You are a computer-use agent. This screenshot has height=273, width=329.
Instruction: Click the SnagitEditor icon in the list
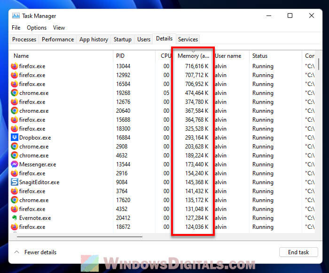tap(14, 182)
